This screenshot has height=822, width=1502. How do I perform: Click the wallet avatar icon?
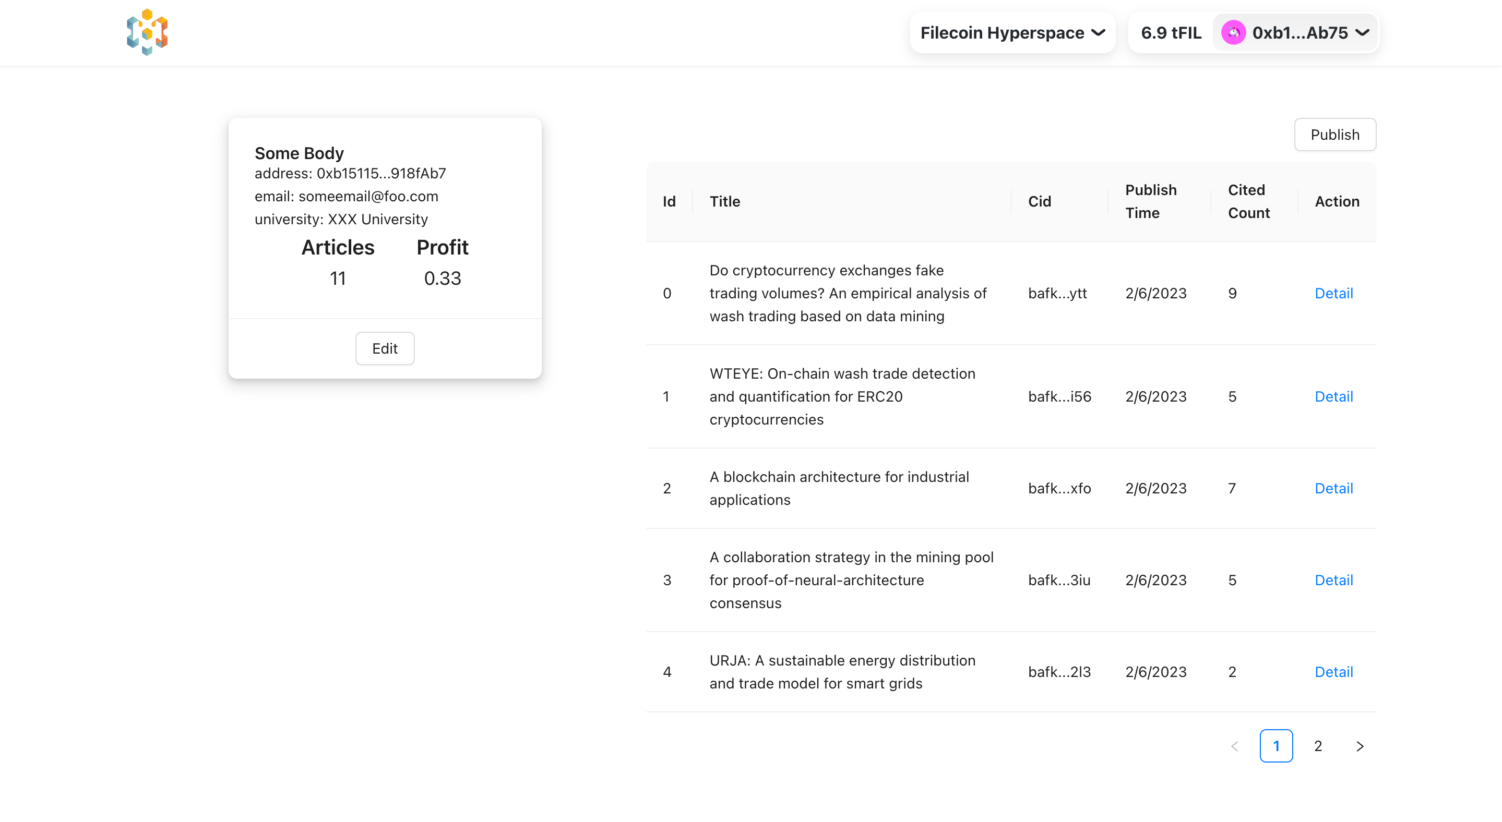pos(1233,33)
